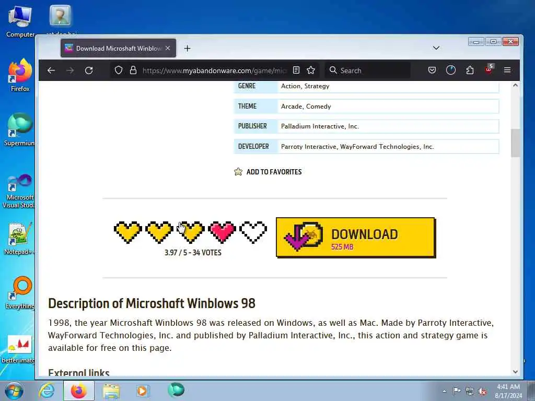Click Firefox taskbar button

(79, 391)
